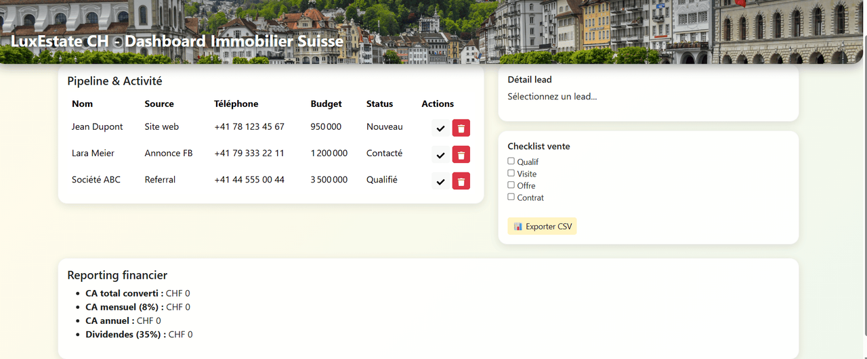The height and width of the screenshot is (359, 867).
Task: Click phone number +41 44 555 00 44
Action: pos(249,180)
